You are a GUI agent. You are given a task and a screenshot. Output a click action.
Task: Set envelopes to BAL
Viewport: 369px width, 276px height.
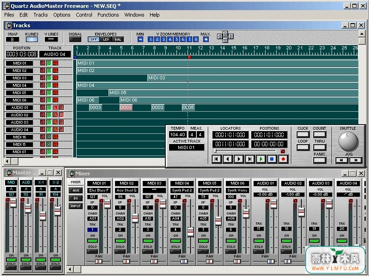click(x=118, y=40)
